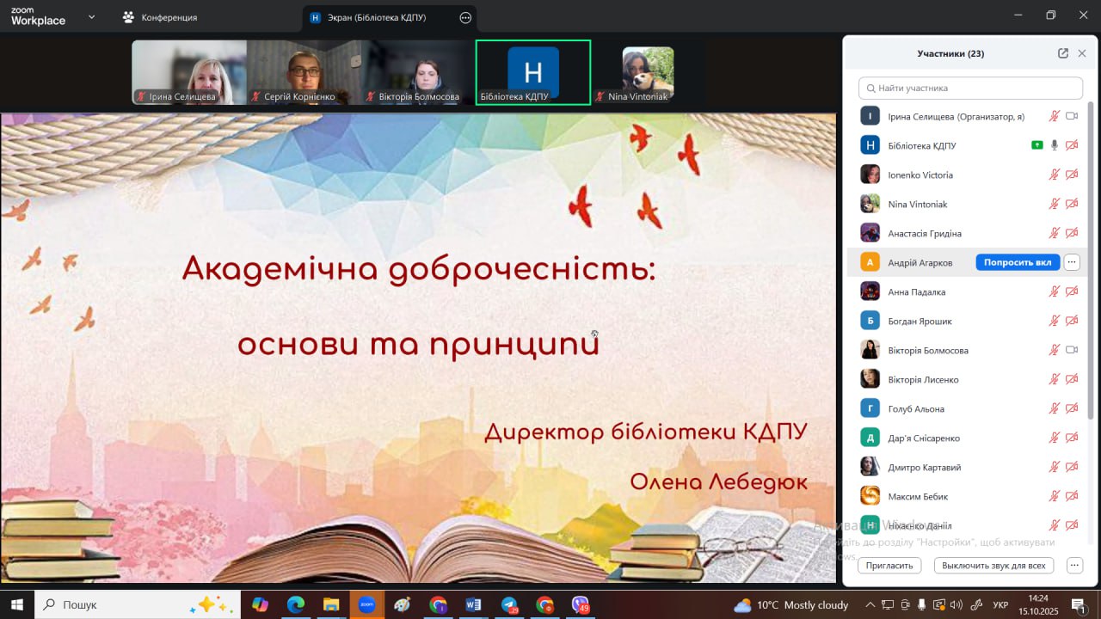
Task: Click green screen-sharing icon for Бібліотека КДПУ
Action: 1036,145
